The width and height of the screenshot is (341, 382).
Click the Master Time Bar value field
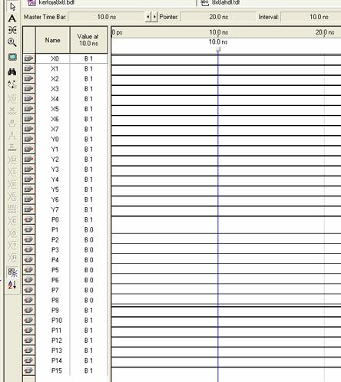coord(106,17)
